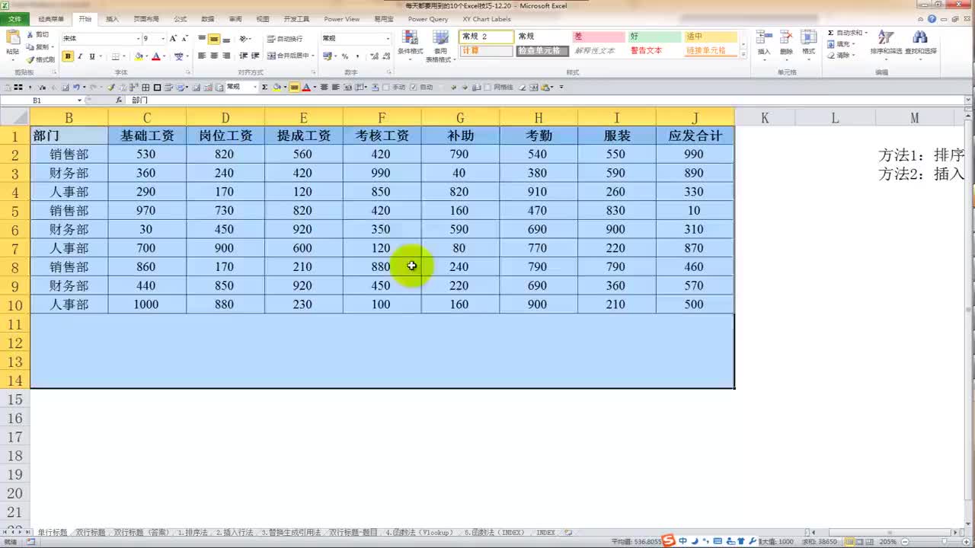
Task: Click the function fx icon
Action: point(119,100)
